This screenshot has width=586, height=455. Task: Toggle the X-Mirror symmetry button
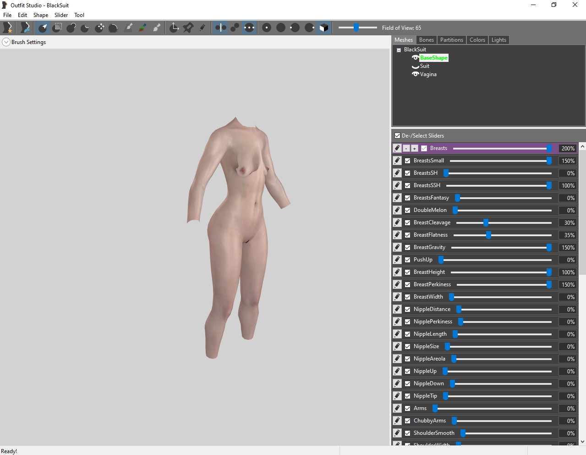(x=221, y=28)
